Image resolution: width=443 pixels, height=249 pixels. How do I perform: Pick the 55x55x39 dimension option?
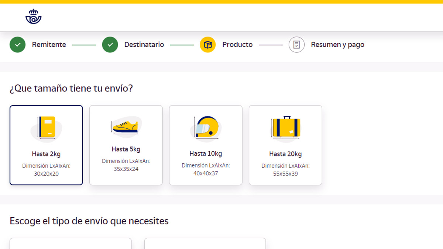click(x=285, y=173)
